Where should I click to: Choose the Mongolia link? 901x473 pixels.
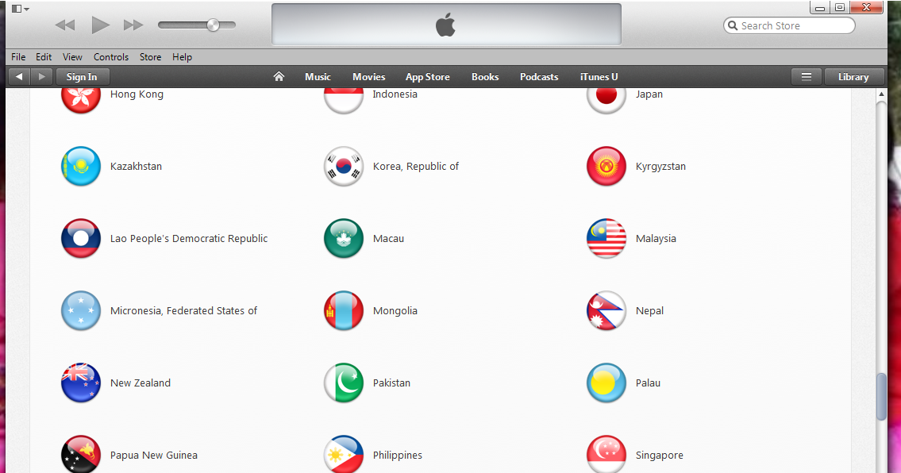(x=395, y=311)
